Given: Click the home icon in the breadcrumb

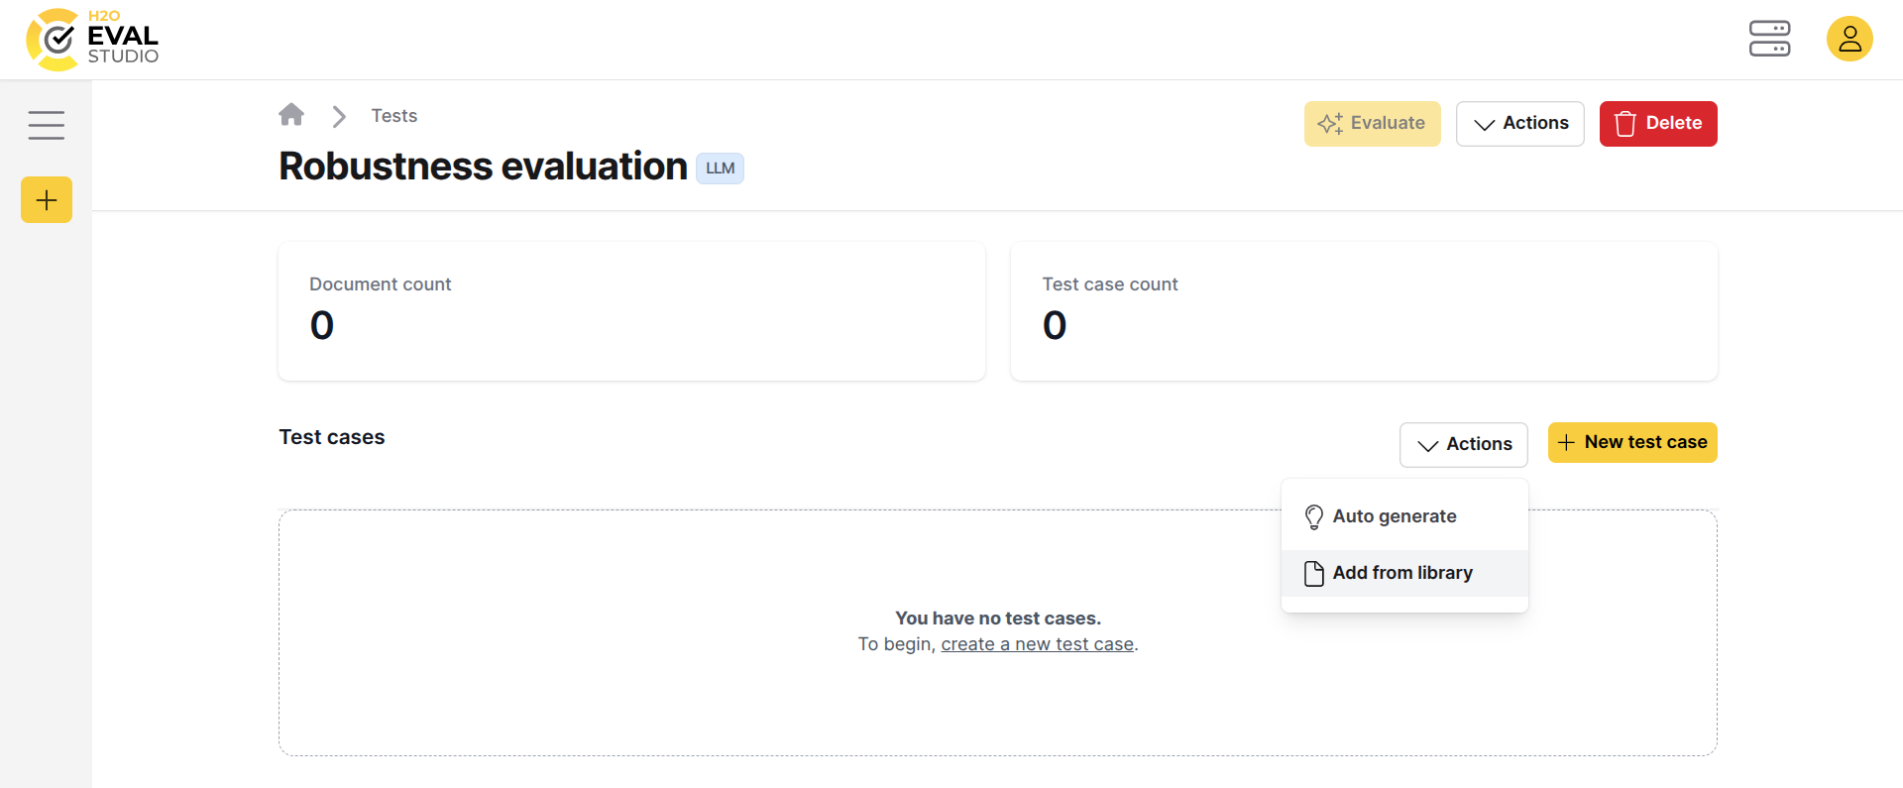Looking at the screenshot, I should [x=290, y=115].
